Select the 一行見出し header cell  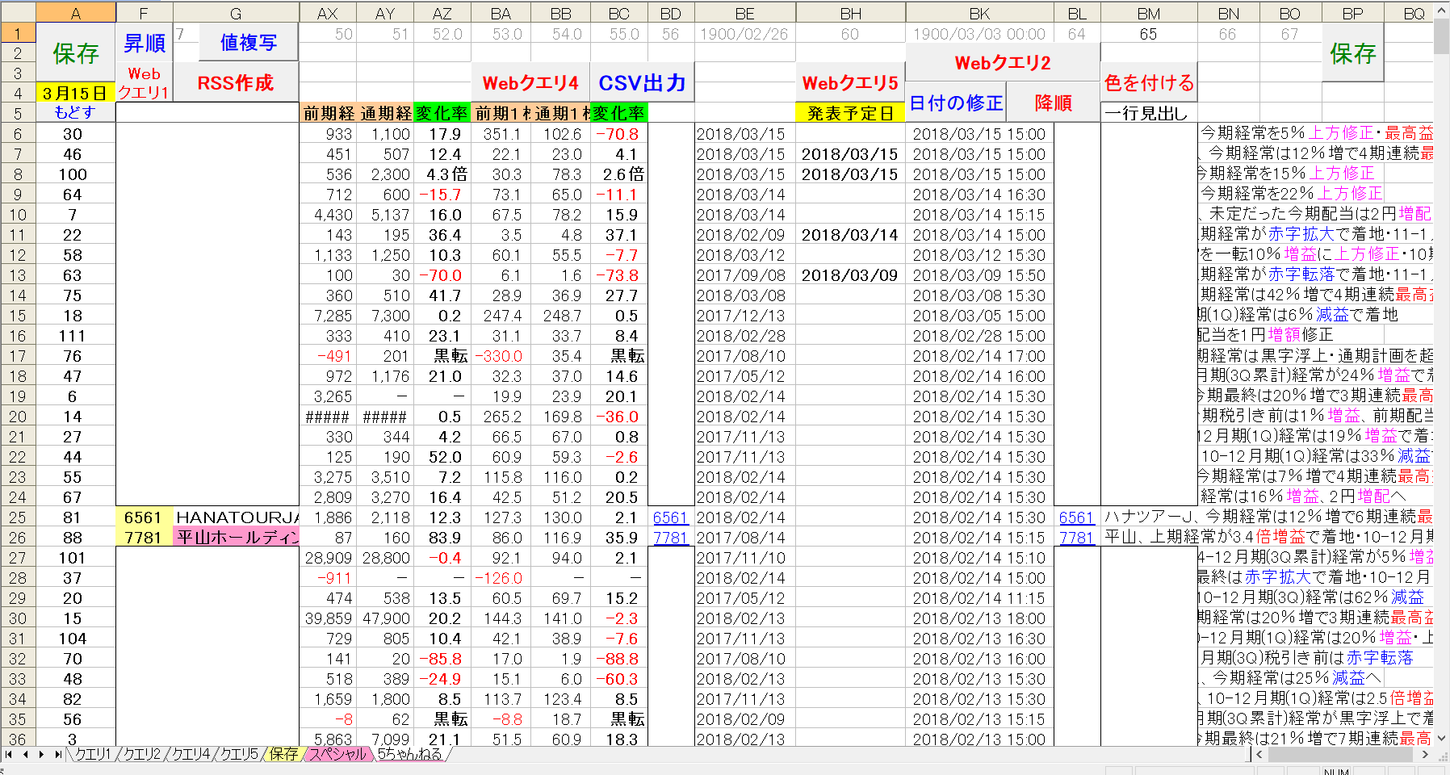tap(1148, 113)
